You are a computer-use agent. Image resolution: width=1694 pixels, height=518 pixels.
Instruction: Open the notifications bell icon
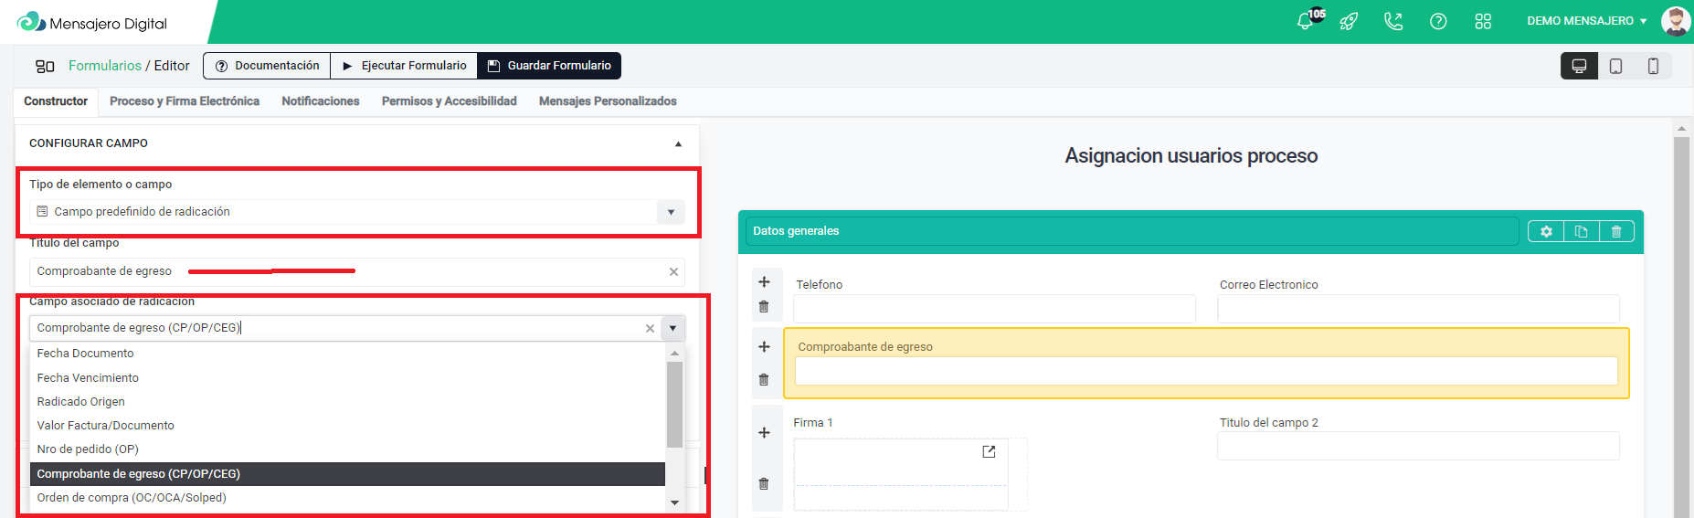tap(1306, 21)
